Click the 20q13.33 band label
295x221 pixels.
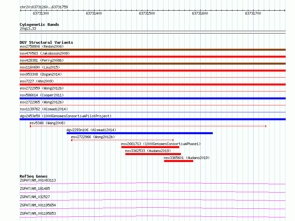(x=28, y=28)
